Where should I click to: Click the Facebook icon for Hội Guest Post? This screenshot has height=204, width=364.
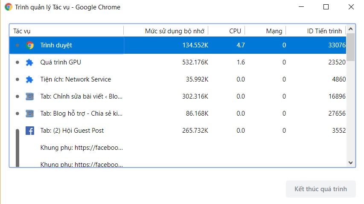point(29,131)
